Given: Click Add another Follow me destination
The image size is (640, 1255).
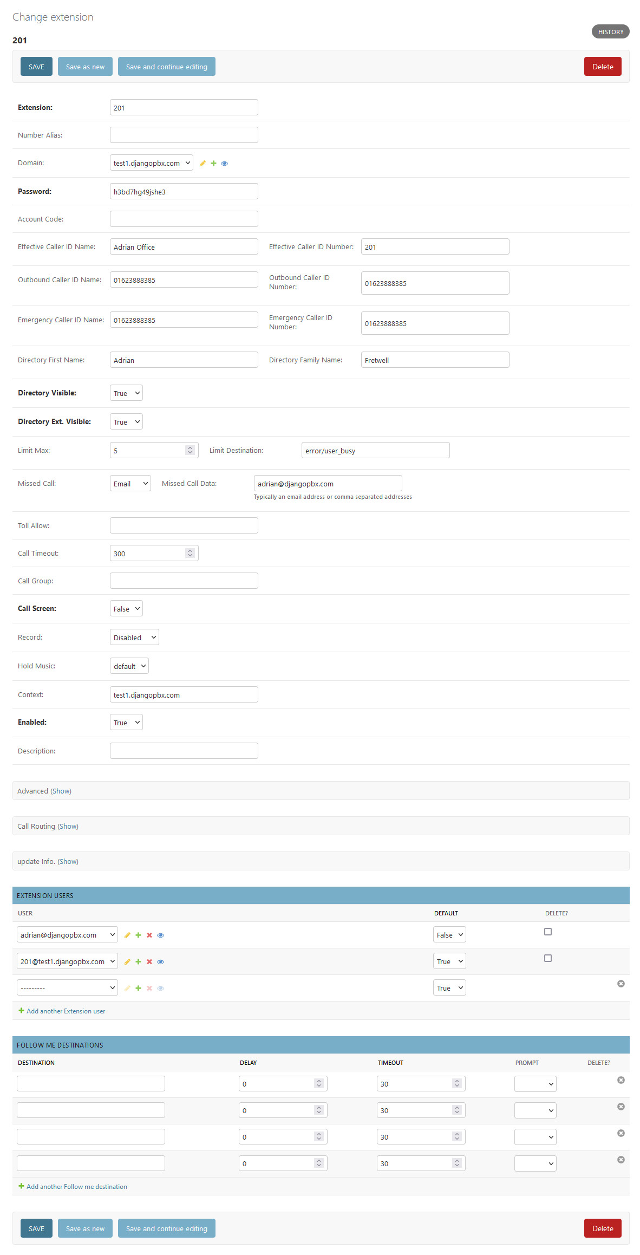Looking at the screenshot, I should 76,1187.
